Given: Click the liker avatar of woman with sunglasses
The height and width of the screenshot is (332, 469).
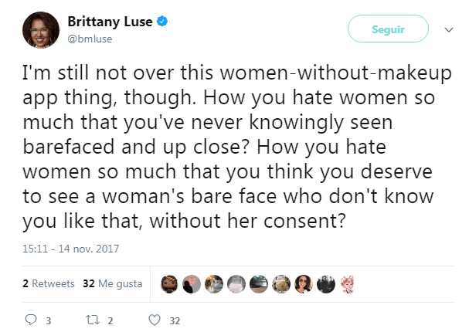Looking at the screenshot, I should pyautogui.click(x=303, y=284).
